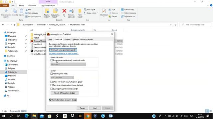
Task: Click Kopyalama hedefi copy-to icon
Action: tap(55, 11)
